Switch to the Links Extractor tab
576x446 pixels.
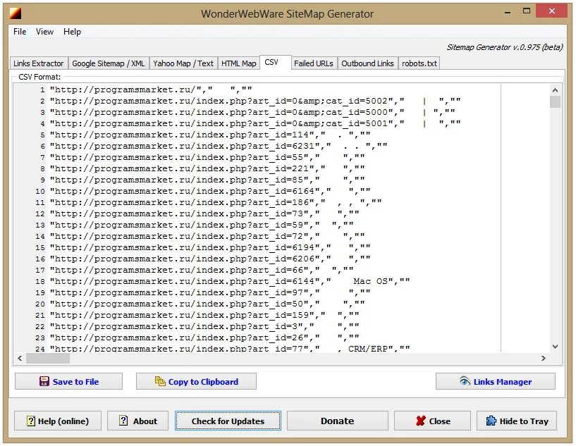click(x=39, y=63)
